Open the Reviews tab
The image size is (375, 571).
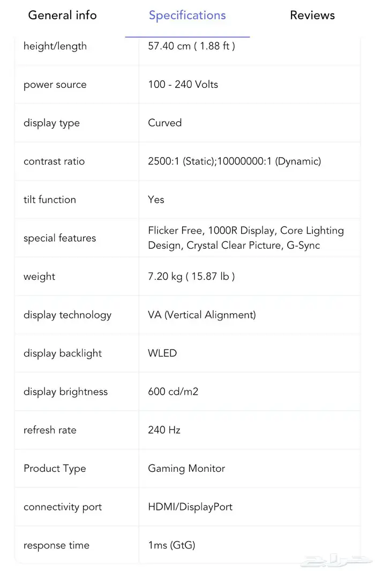(x=312, y=16)
